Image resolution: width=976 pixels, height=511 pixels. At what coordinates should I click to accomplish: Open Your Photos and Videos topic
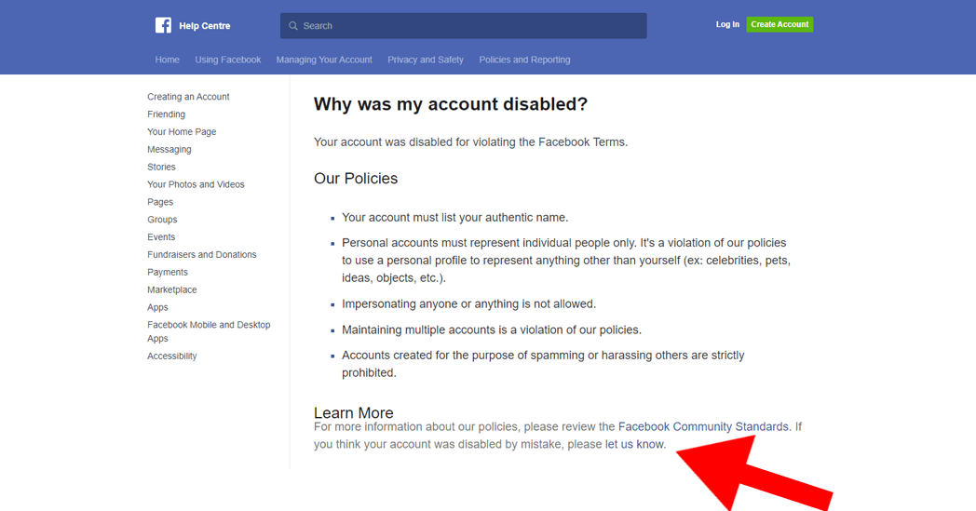[196, 184]
